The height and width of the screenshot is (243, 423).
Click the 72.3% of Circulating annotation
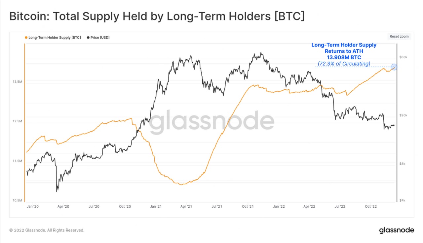coord(344,63)
